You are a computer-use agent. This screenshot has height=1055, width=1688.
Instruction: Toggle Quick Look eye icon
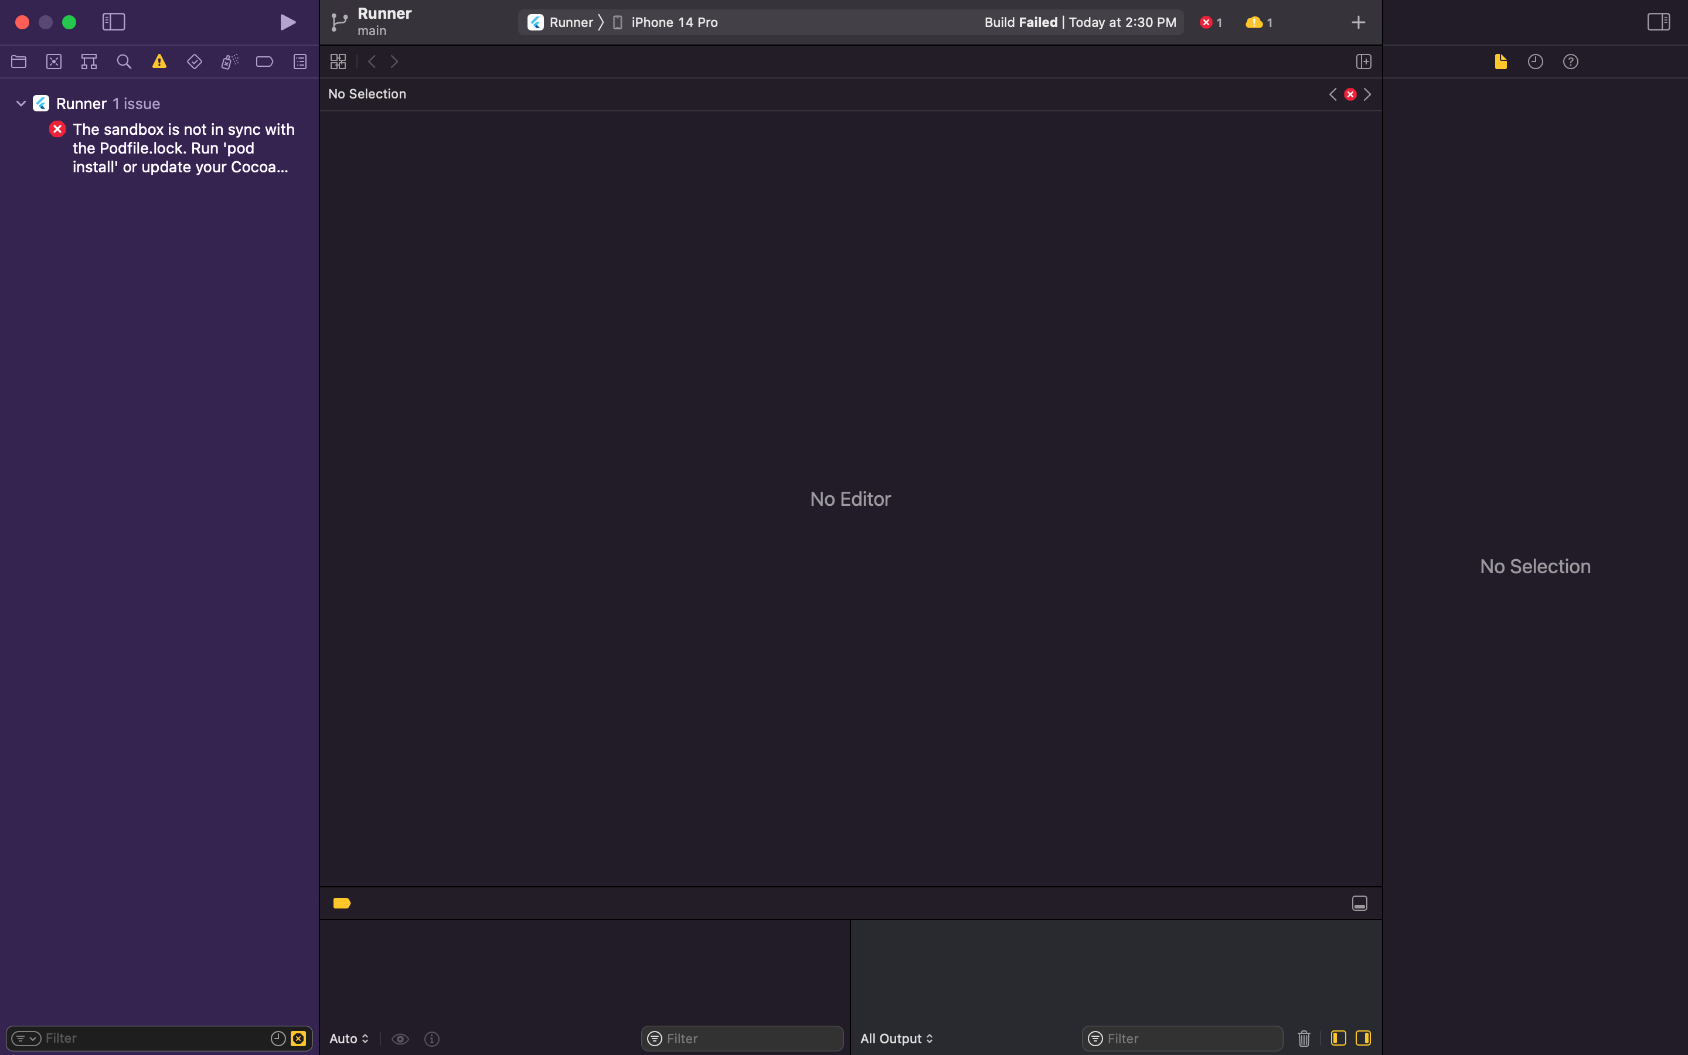(400, 1039)
